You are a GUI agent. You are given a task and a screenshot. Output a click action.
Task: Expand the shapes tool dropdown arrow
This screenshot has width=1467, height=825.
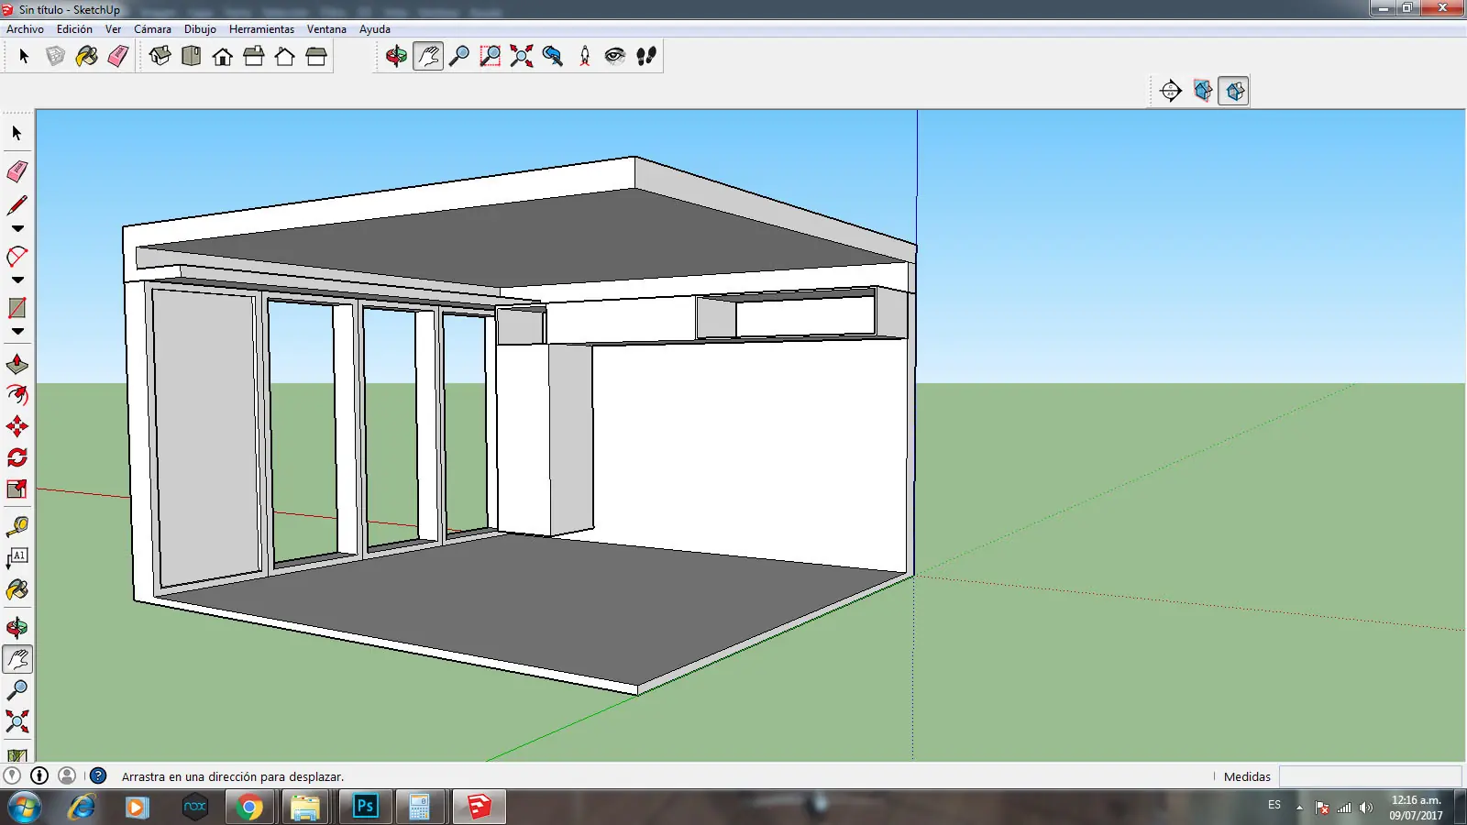click(17, 331)
